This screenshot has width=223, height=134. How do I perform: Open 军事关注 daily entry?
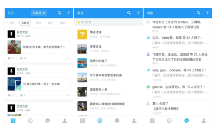[108, 49]
